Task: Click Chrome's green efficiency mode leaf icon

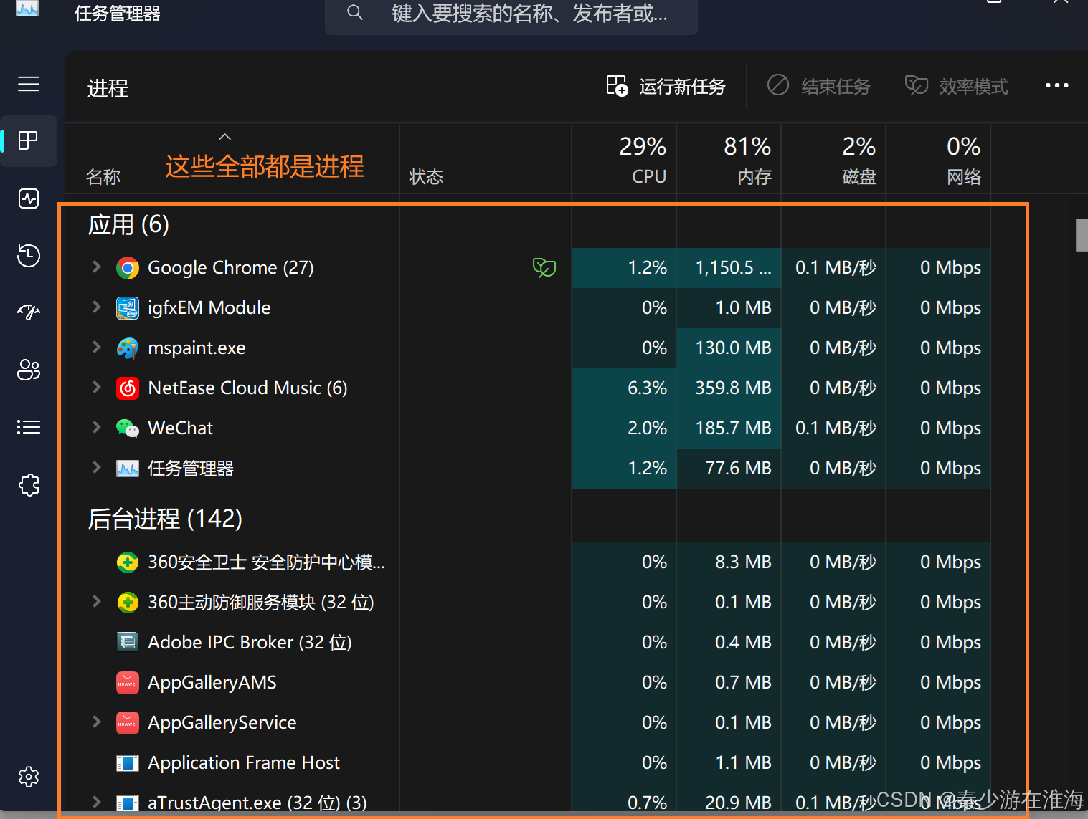Action: point(544,268)
